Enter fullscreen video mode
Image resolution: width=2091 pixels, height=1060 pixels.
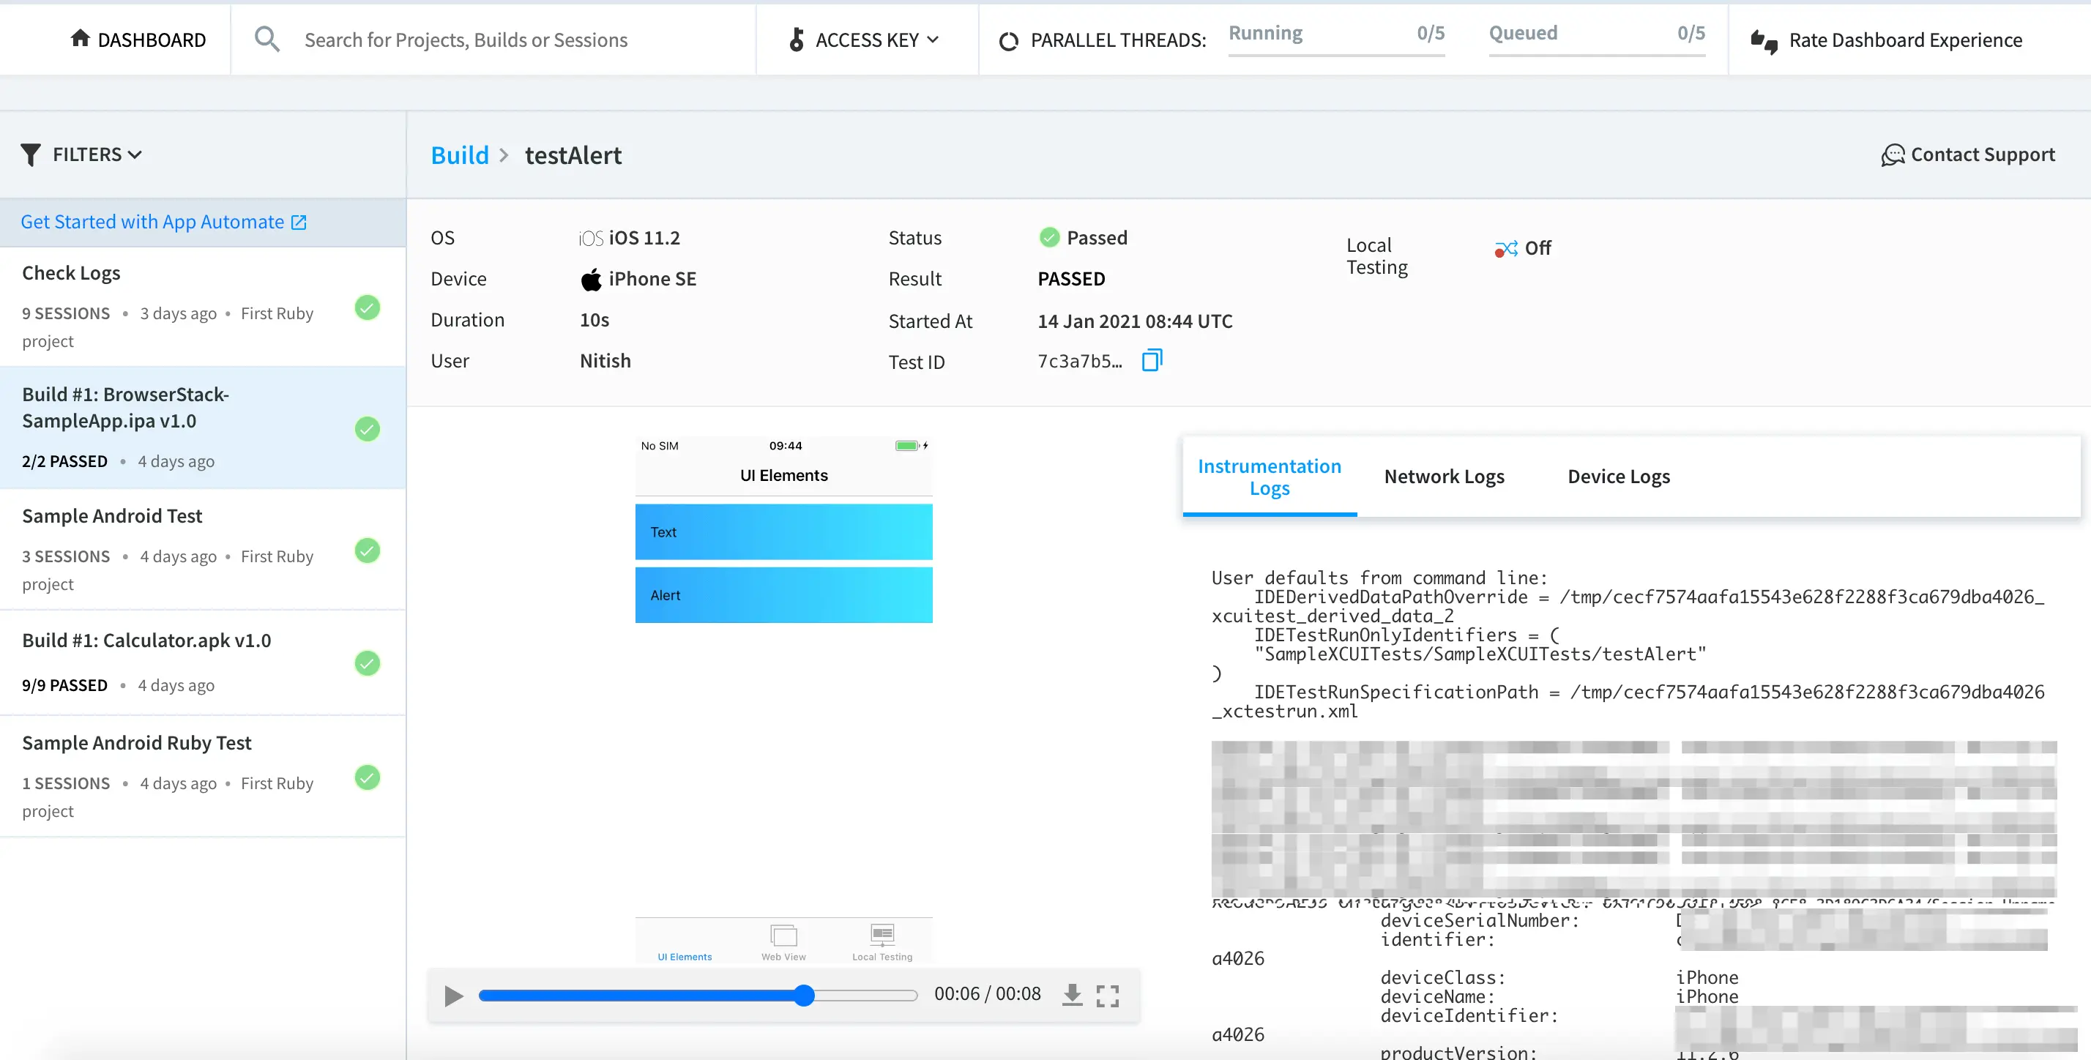coord(1107,995)
